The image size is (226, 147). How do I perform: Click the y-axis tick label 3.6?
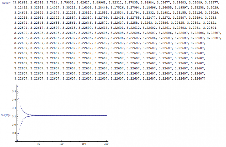[14, 100]
